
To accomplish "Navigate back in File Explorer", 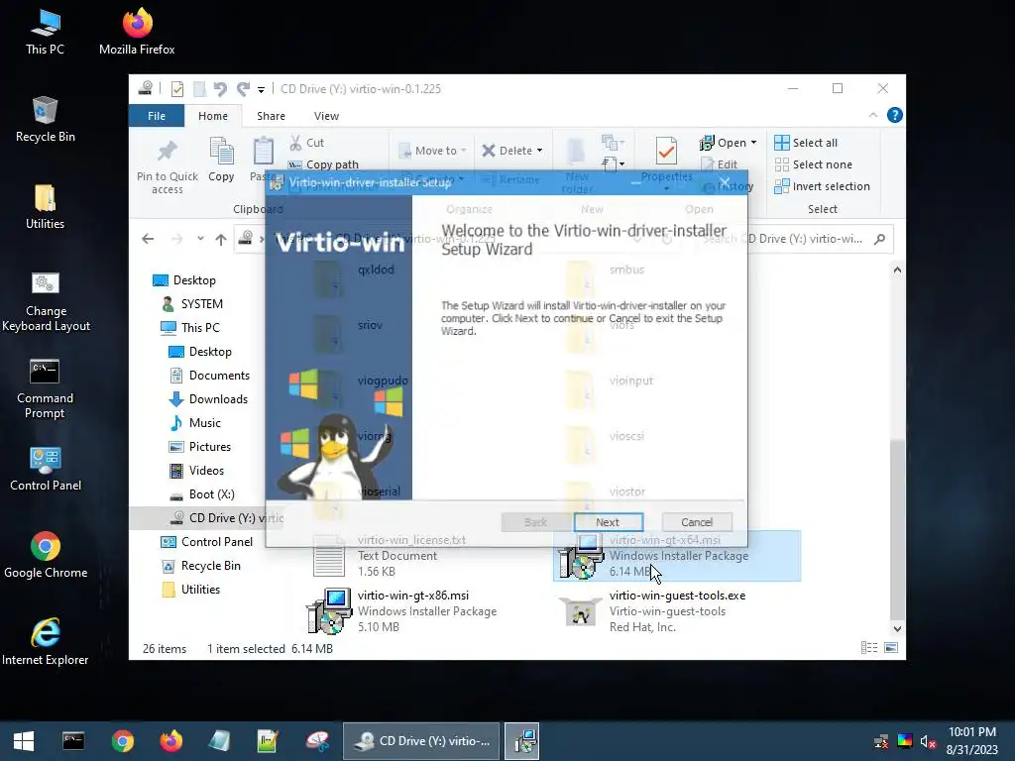I will click(148, 240).
